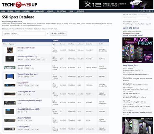Open the Twitter bird icon in the nav bar
This screenshot has height=134, width=154.
[141, 11]
